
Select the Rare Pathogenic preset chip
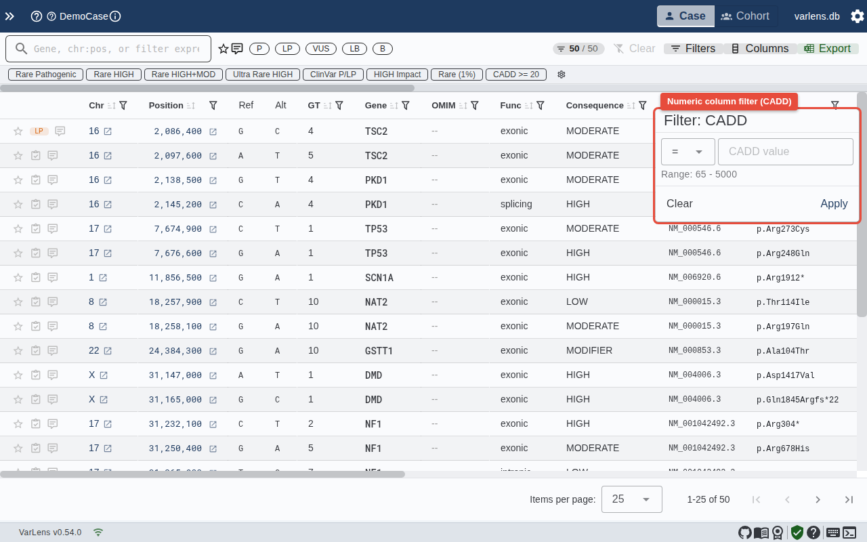(x=45, y=75)
